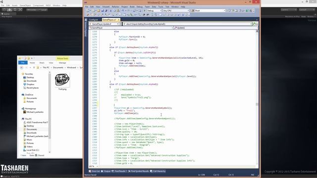Open the active files list arrow in tab strip
317x178 pixels.
257,20
